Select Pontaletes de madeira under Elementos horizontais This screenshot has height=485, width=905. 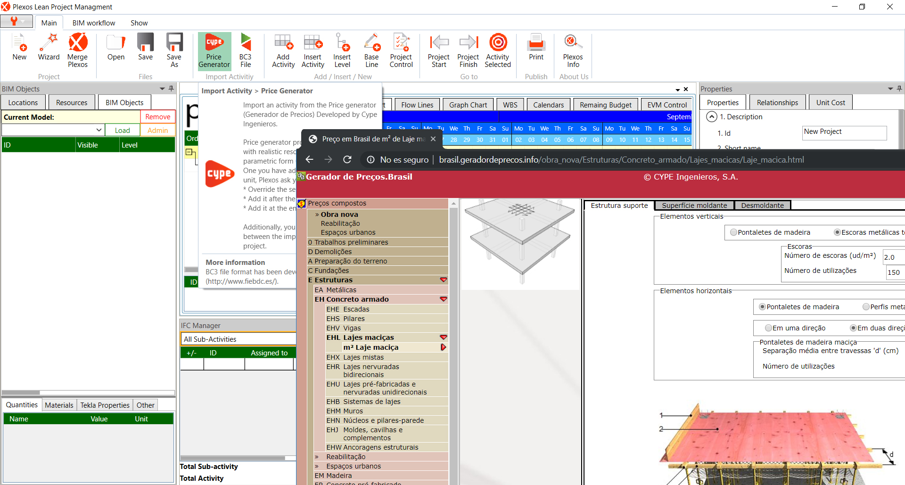click(x=762, y=307)
